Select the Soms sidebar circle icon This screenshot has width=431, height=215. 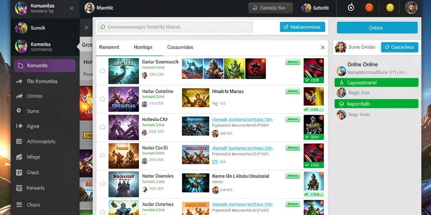coord(19,110)
